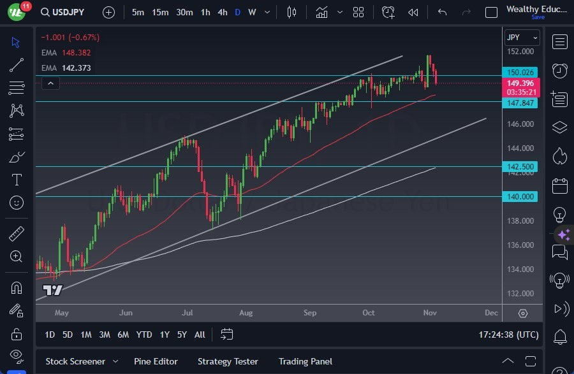
Task: Open the economic calendar panel
Action: [x=559, y=185]
